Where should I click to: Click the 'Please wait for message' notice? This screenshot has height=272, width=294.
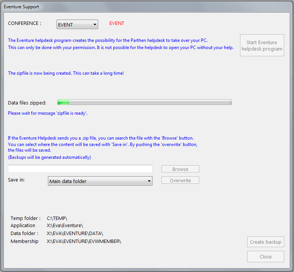point(48,113)
